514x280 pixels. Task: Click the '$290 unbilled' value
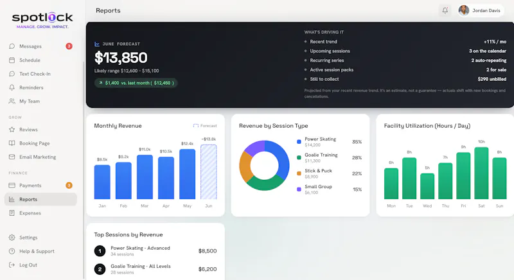(x=492, y=79)
